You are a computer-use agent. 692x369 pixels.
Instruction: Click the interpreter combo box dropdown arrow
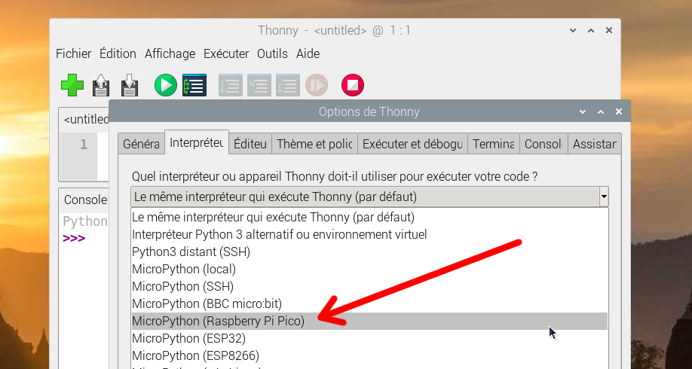pyautogui.click(x=604, y=197)
